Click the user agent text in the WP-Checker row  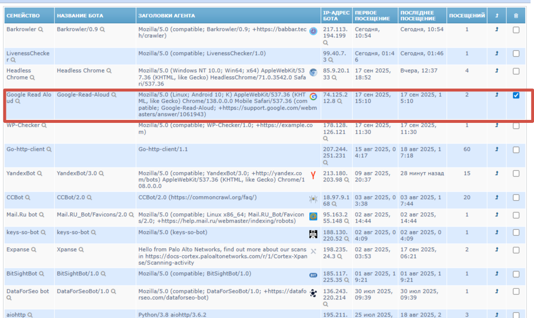pyautogui.click(x=225, y=129)
